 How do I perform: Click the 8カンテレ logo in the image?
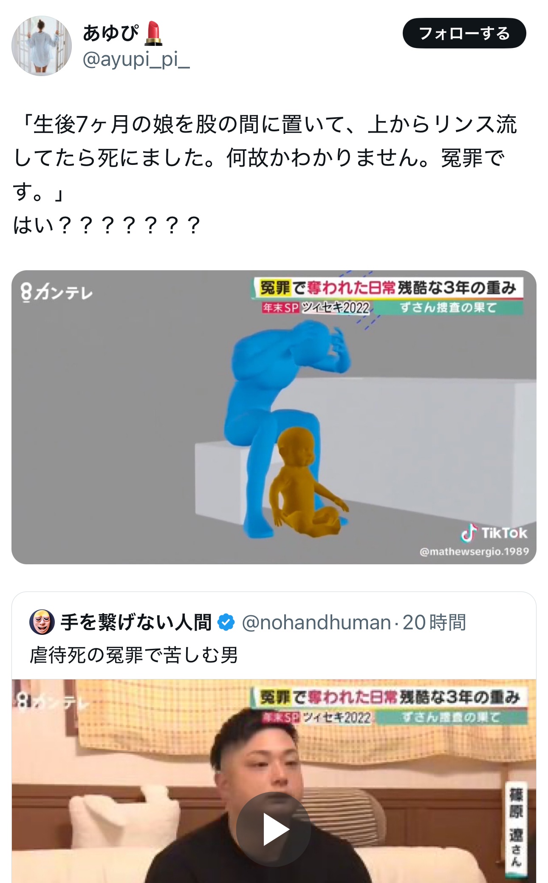(56, 292)
